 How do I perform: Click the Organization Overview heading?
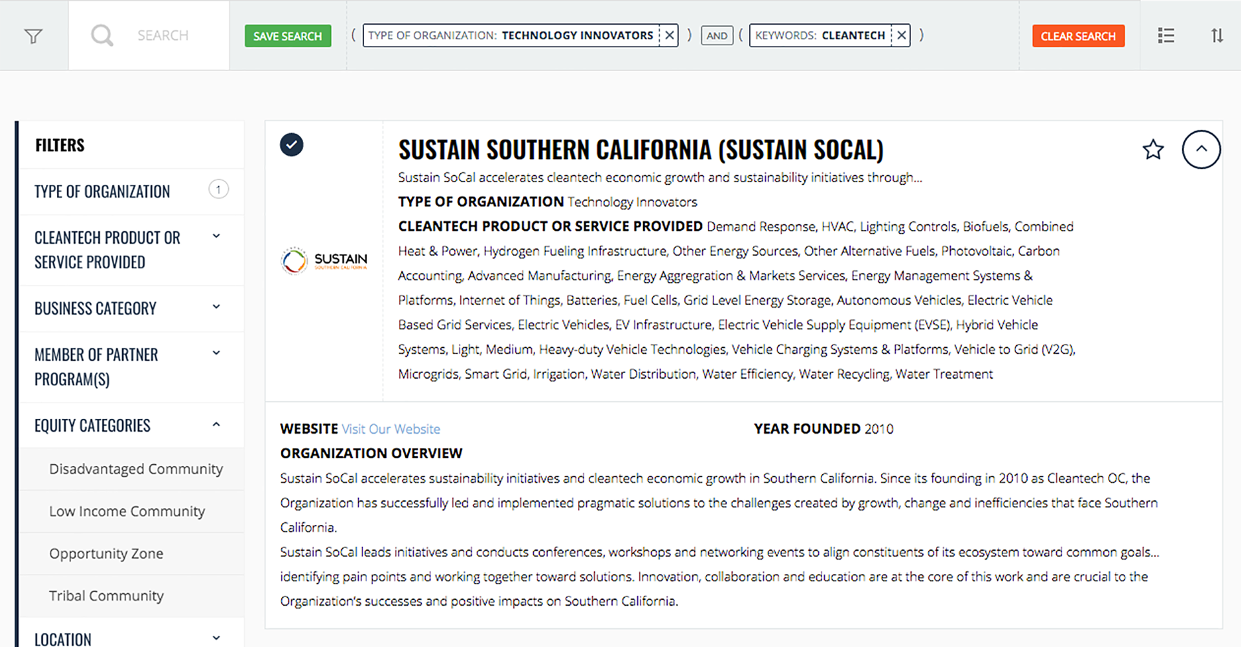point(372,454)
